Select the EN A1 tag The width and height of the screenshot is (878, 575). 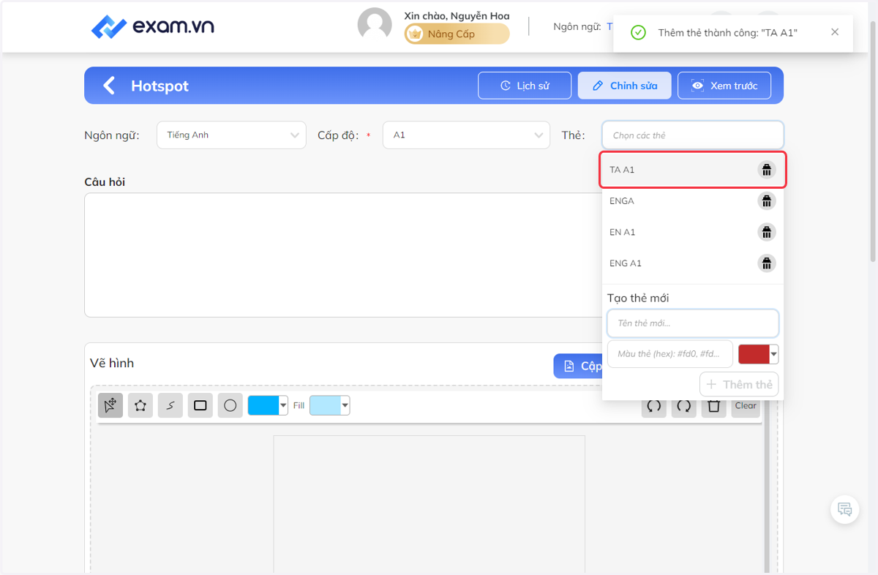pyautogui.click(x=693, y=233)
